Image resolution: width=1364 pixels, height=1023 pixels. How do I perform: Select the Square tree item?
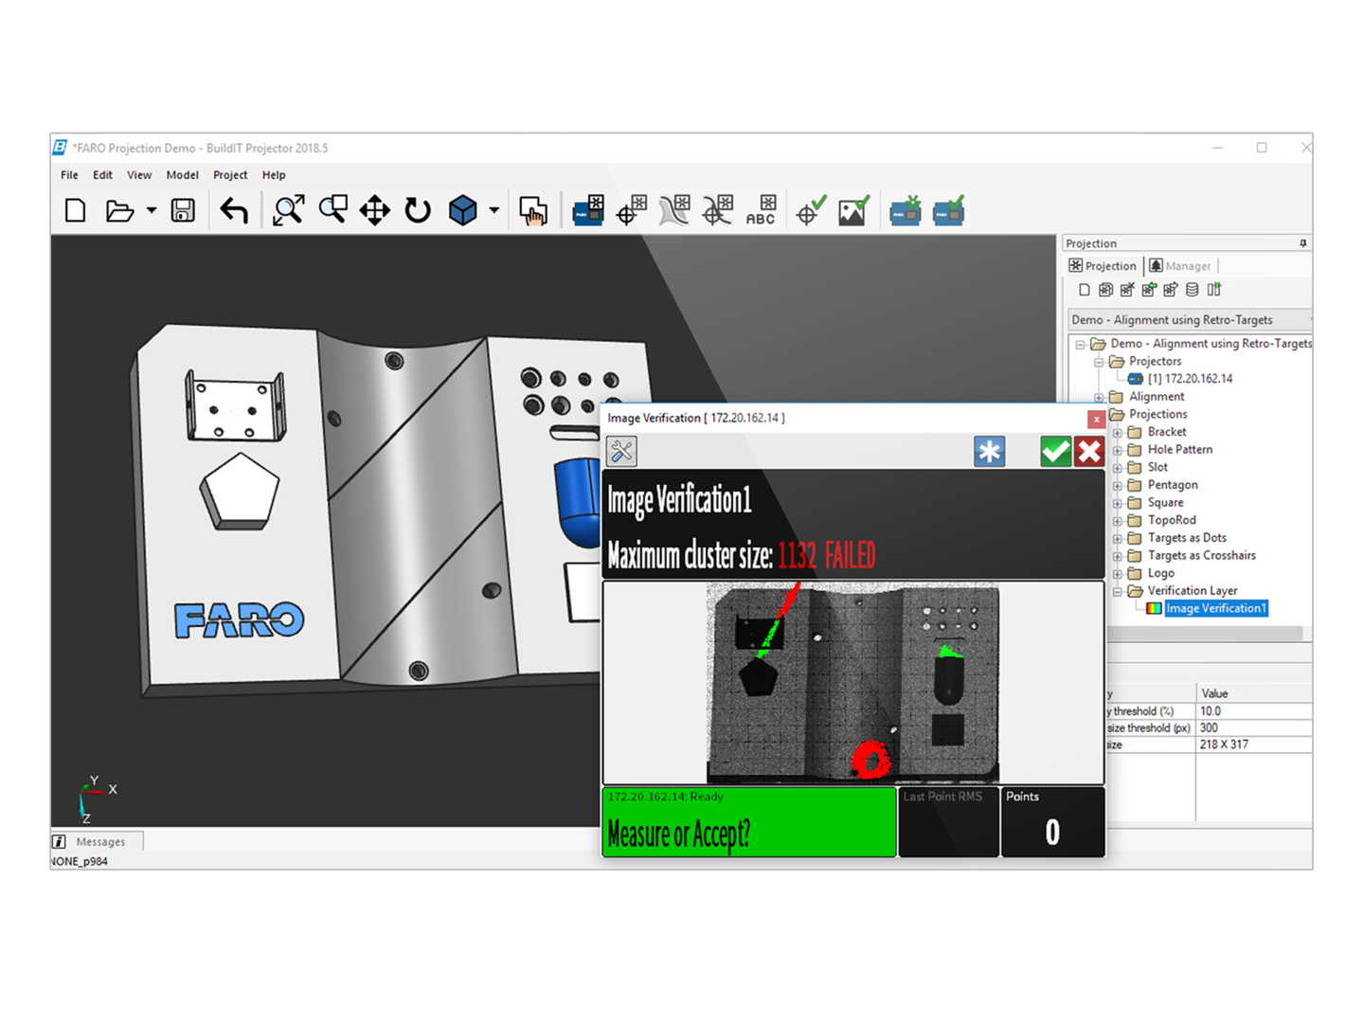coord(1165,503)
